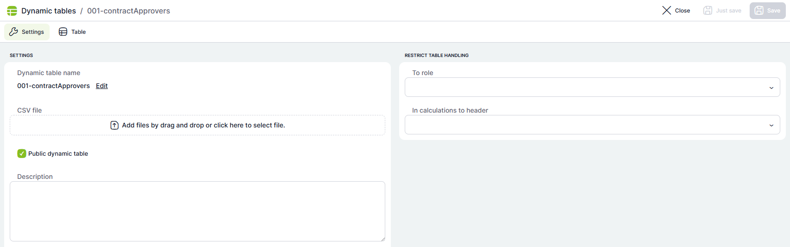Click the Dynamic tables breadcrumb link
The width and height of the screenshot is (790, 247).
click(49, 11)
